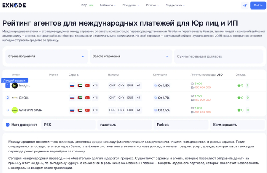Click the Отзывы column header
Image resolution: width=267 pixels, height=173 pixels.
pos(241,75)
